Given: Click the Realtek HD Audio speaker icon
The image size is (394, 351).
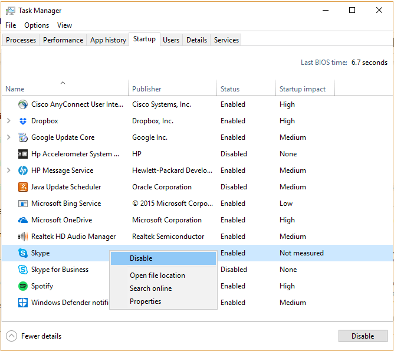Looking at the screenshot, I should click(23, 237).
